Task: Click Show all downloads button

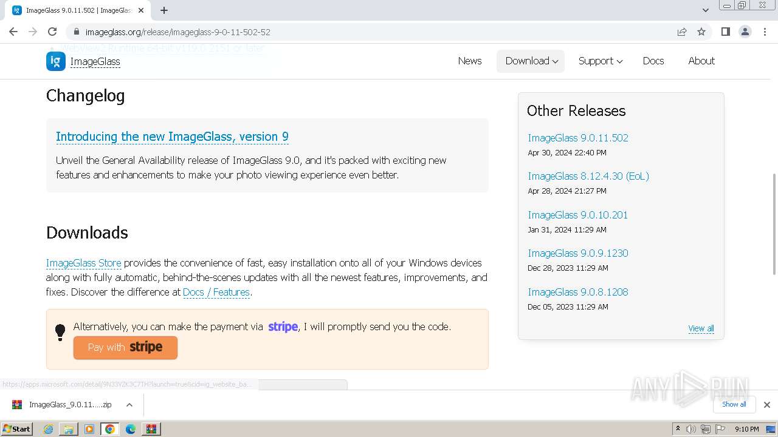Action: coord(734,404)
